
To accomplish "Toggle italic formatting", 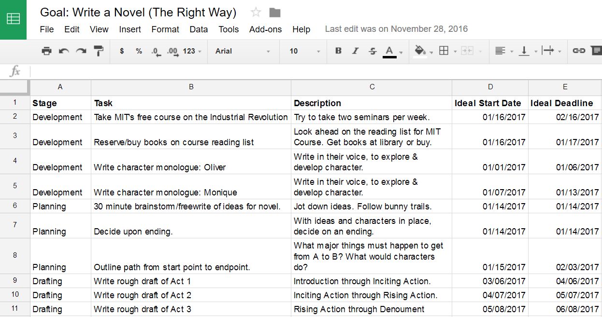I will point(356,51).
